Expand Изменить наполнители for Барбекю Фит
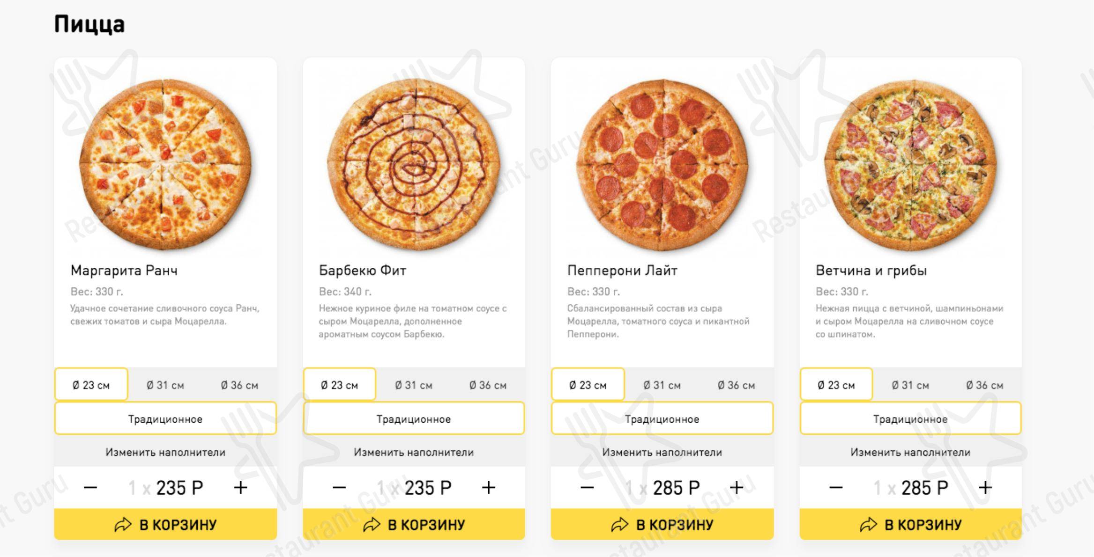The image size is (1094, 557). coord(413,452)
